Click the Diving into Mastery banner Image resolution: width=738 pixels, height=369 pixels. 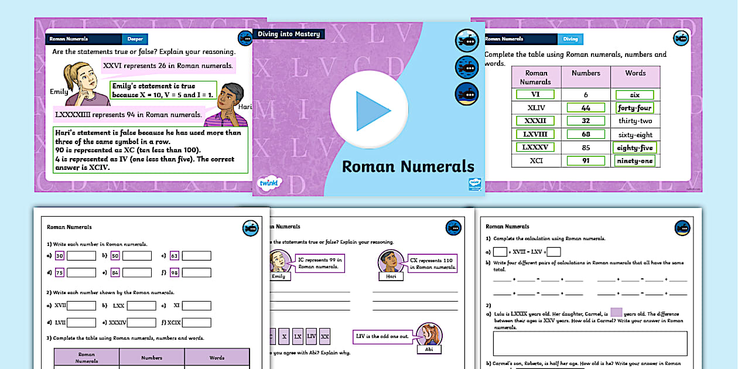point(289,34)
